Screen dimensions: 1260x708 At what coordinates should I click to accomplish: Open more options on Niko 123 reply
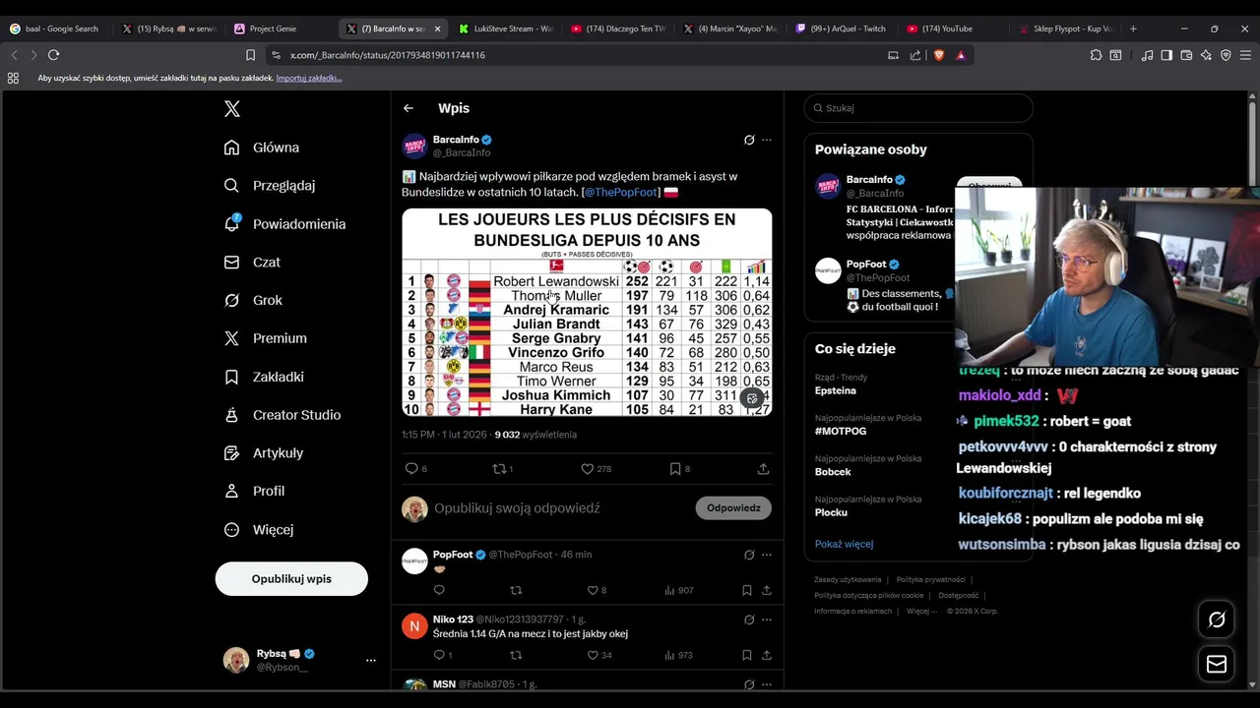(767, 619)
